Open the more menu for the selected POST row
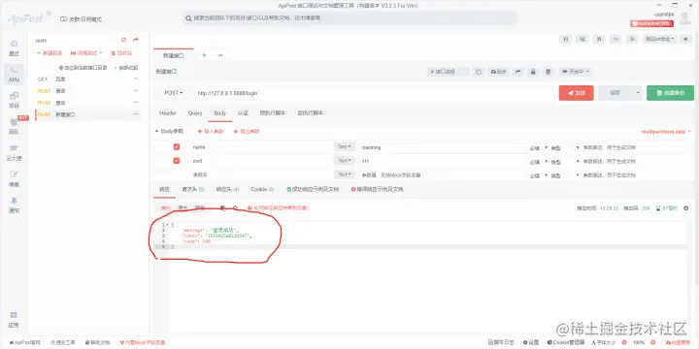This screenshot has height=349, width=699. tap(136, 114)
